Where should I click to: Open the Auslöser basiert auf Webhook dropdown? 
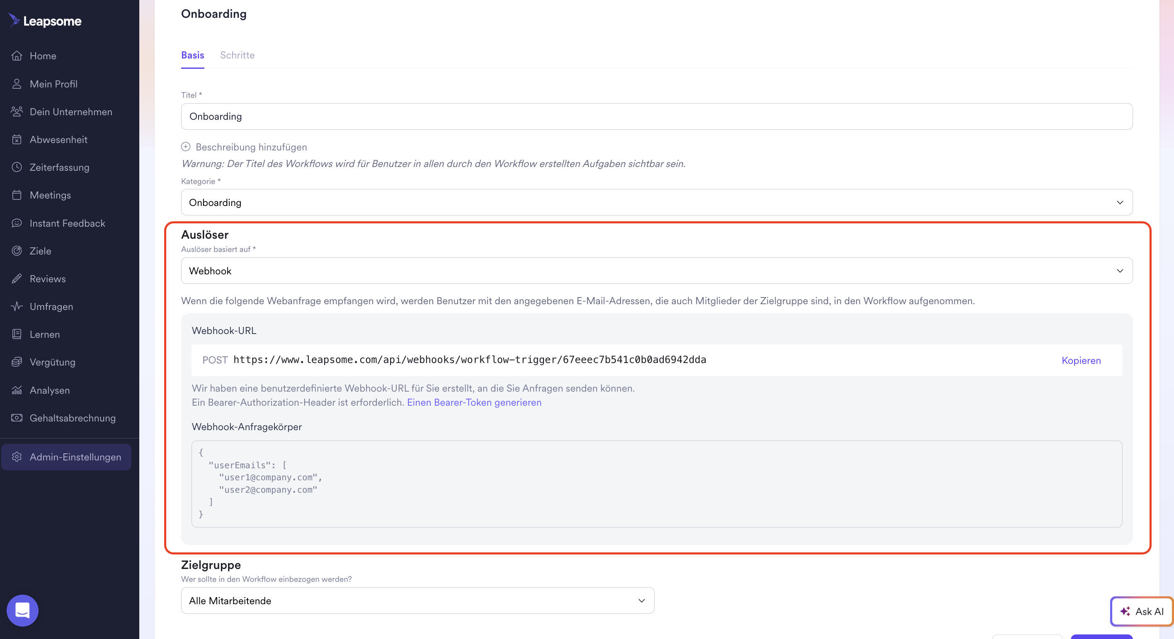[x=656, y=271]
